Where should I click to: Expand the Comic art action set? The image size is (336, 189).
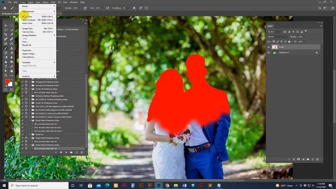point(29,113)
